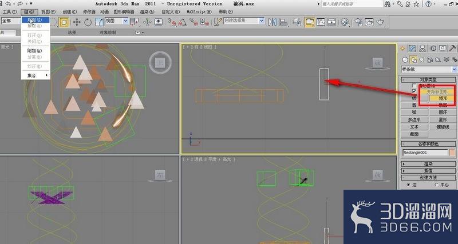The image size is (458, 244).
Task: Click the Render Production teapot icon
Action: coord(381,22)
